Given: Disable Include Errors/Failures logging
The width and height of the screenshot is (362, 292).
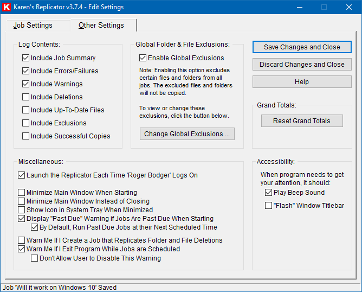Looking at the screenshot, I should pos(26,71).
